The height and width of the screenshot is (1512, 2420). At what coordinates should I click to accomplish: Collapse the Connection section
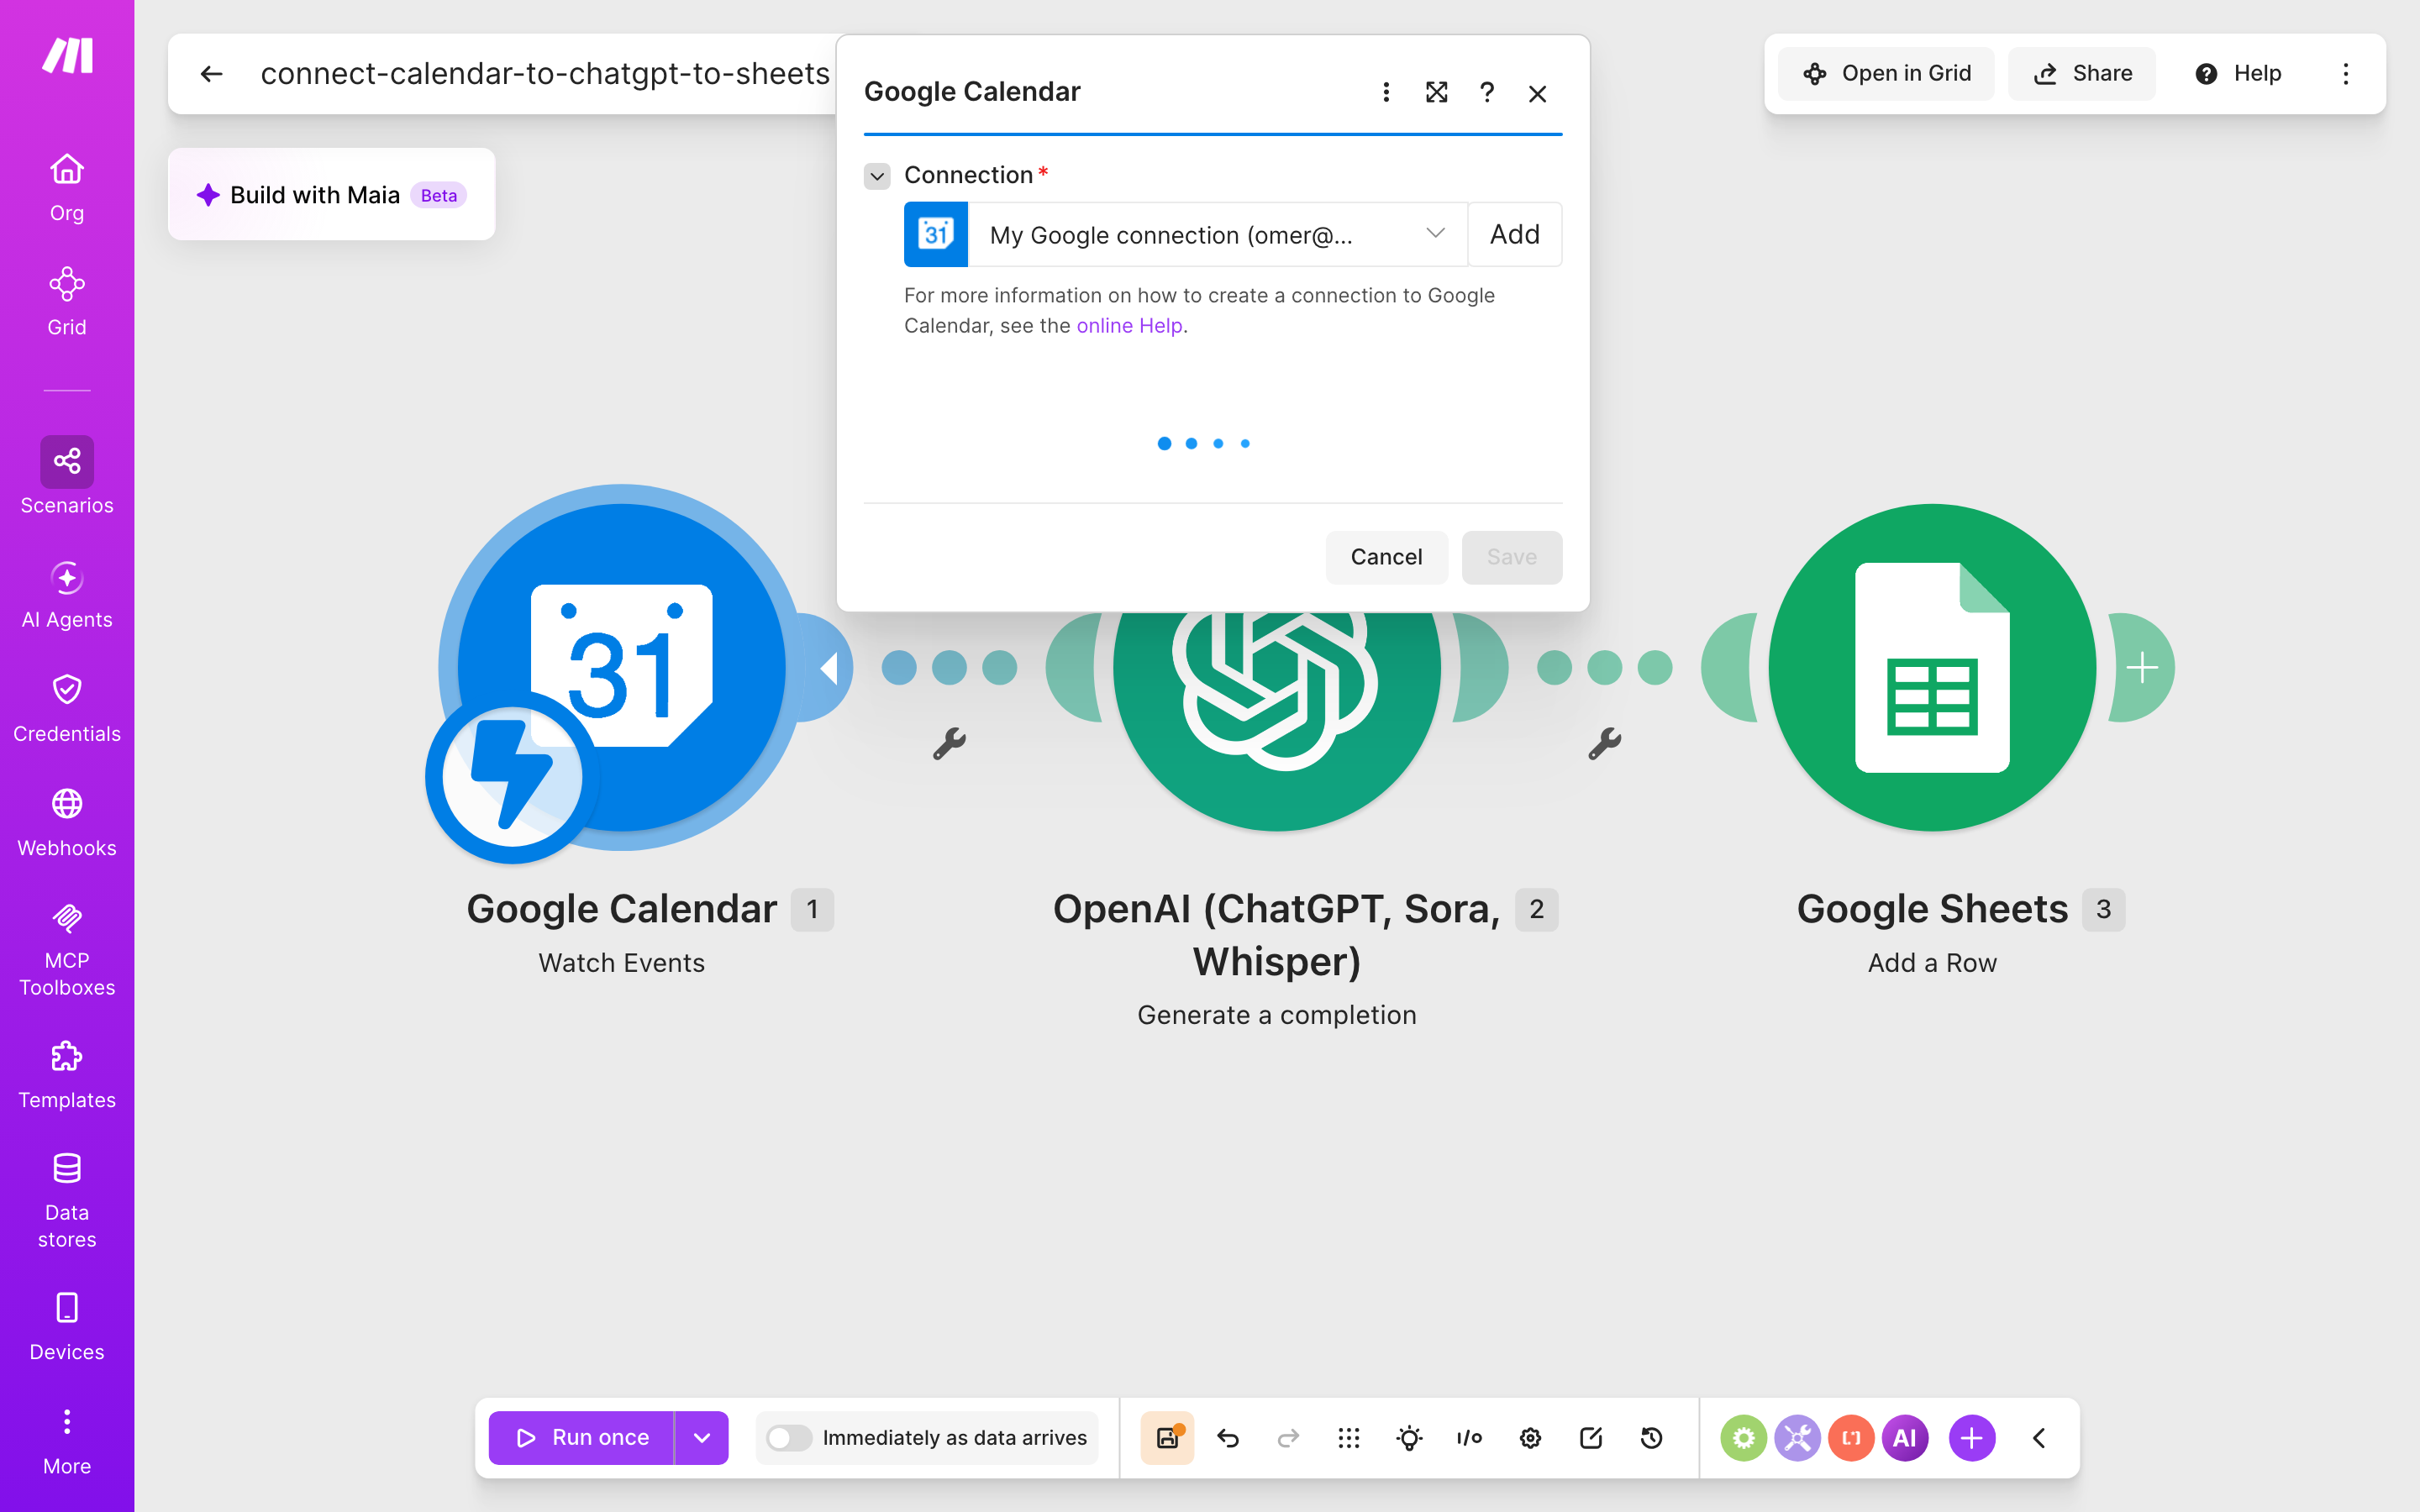877,176
